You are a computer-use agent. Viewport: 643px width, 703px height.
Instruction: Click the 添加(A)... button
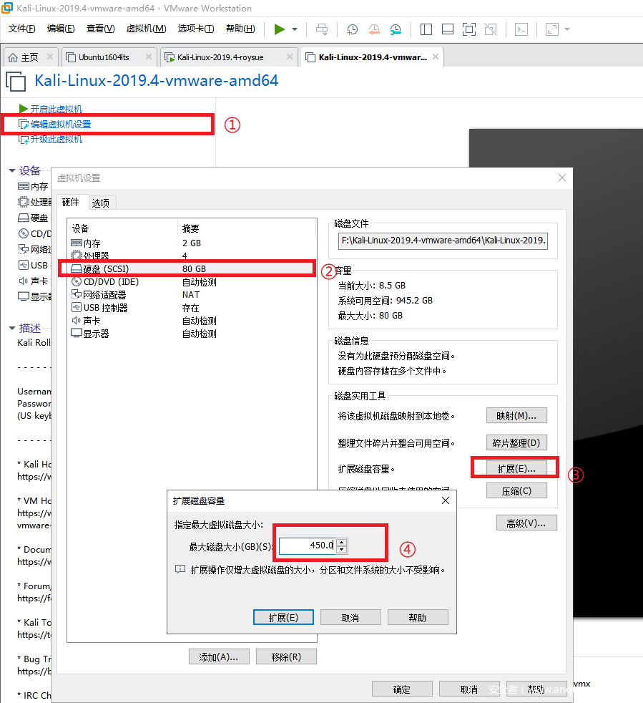coord(219,656)
